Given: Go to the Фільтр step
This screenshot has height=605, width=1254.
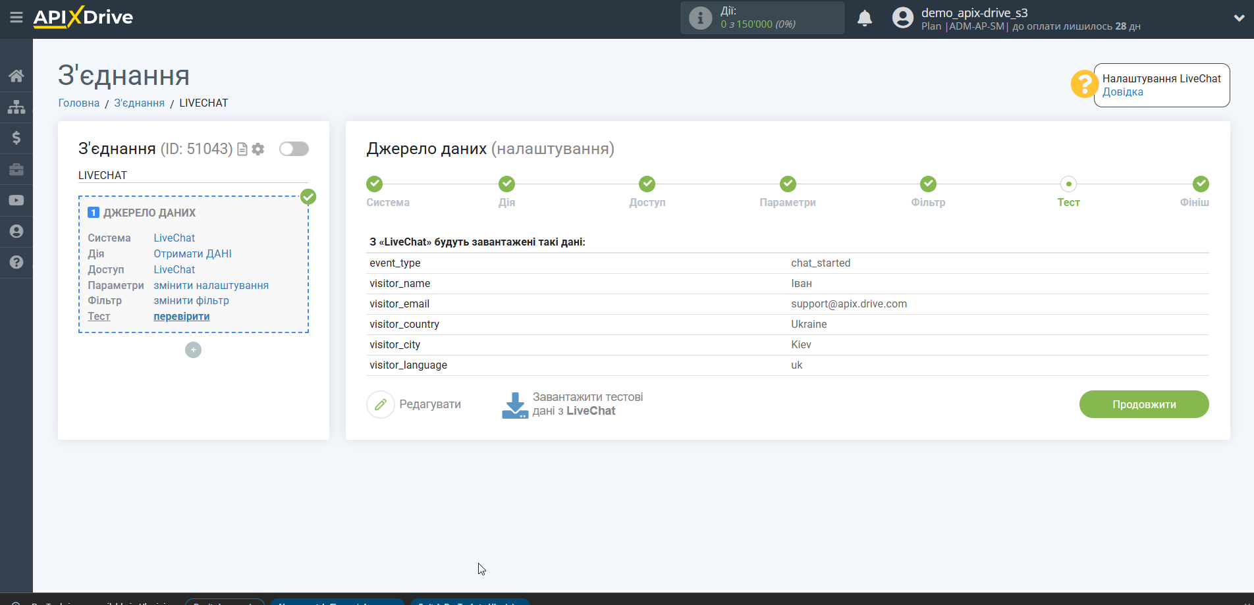Looking at the screenshot, I should click(928, 184).
